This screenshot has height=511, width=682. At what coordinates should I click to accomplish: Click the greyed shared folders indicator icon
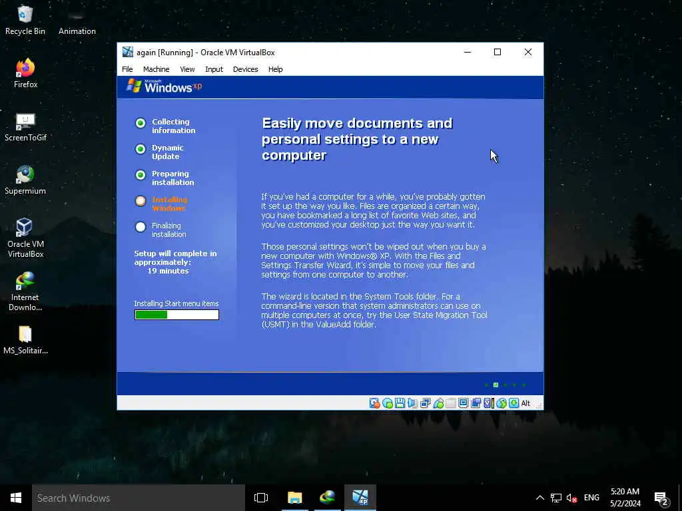coord(451,403)
